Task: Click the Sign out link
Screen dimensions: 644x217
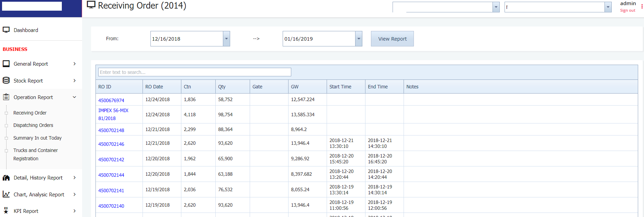Action: point(628,11)
